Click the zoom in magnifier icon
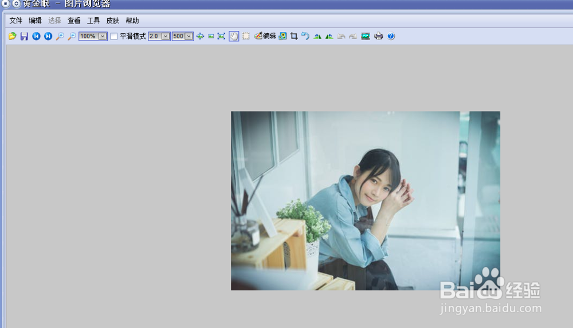Image resolution: width=573 pixels, height=328 pixels. [60, 36]
